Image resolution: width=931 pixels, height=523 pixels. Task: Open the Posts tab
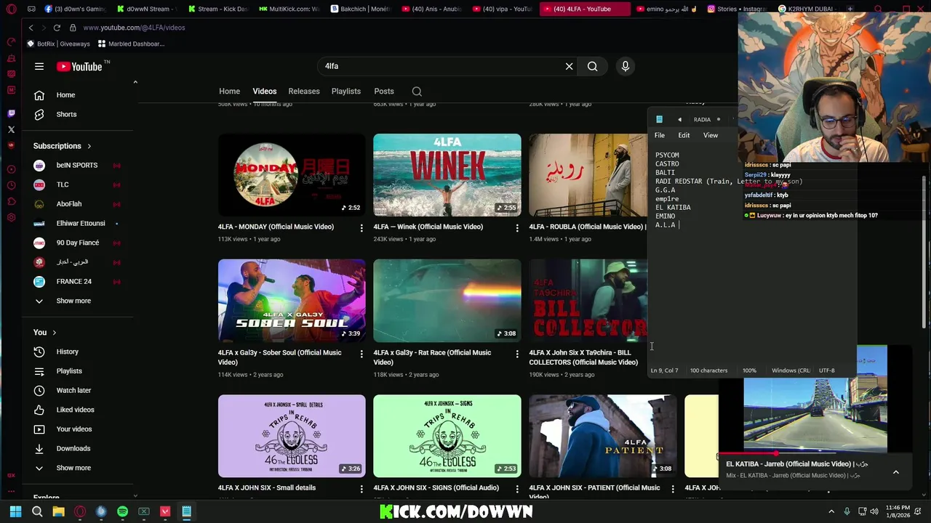[x=384, y=92]
